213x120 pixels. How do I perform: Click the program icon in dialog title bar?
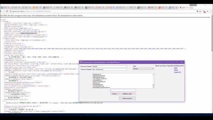81,62
